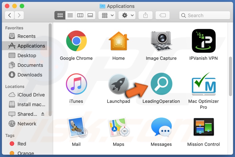Screen dimensions: 235x157
Task: Open the Install mac... volume in sidebar
Action: 25,104
